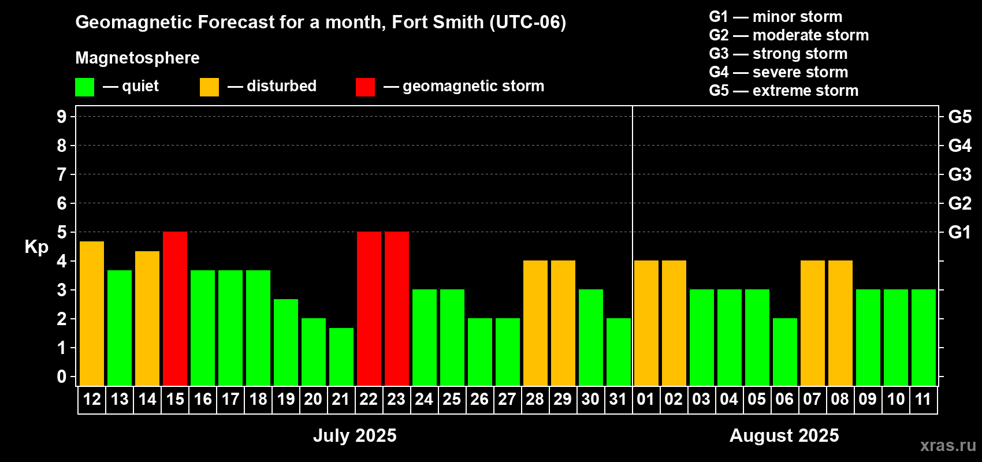This screenshot has width=982, height=462.
Task: Click the red storm bar for July 22
Action: tap(369, 309)
